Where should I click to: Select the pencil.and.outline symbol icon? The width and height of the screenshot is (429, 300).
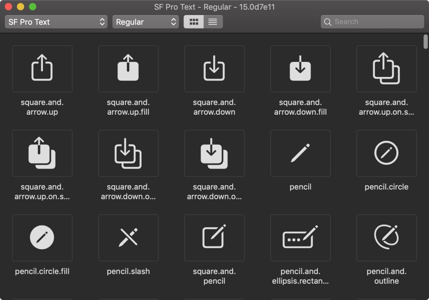pos(386,237)
